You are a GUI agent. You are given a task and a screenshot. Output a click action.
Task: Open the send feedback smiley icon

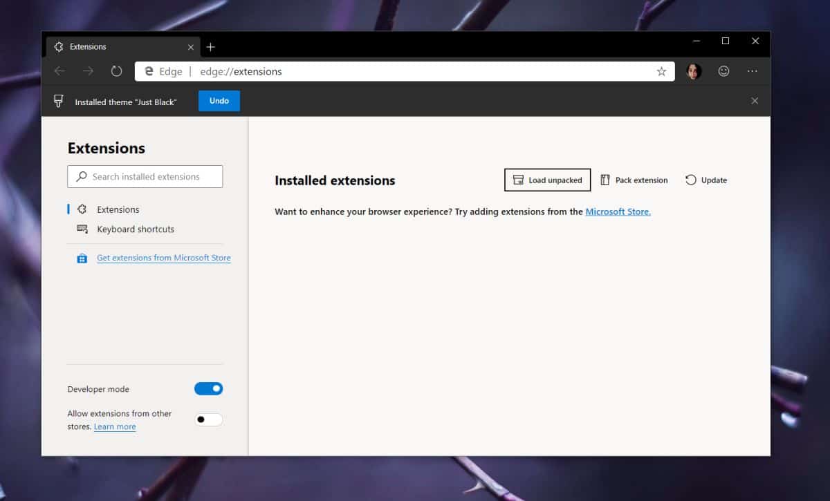click(x=723, y=71)
